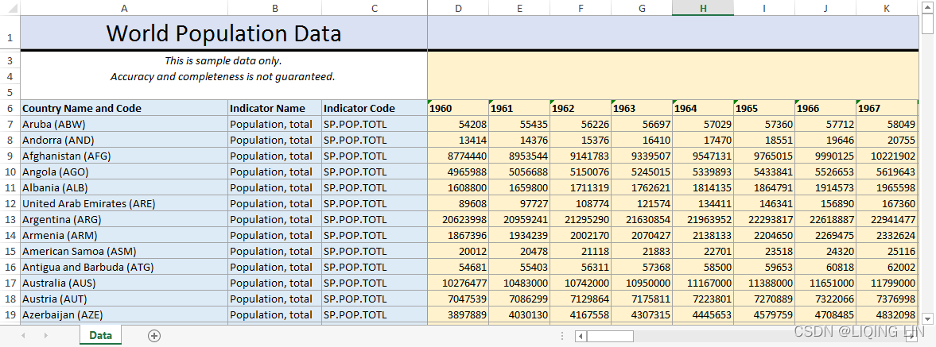Click the value 54208 for Aruba 1960
This screenshot has width=936, height=347.
pyautogui.click(x=458, y=124)
